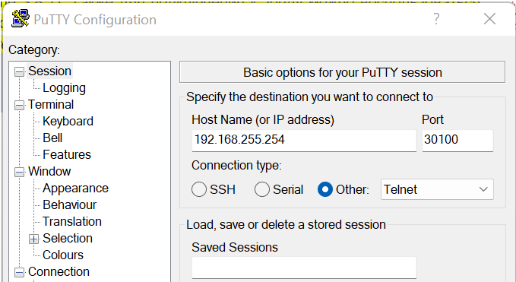Select the Other connection type radio
The height and width of the screenshot is (282, 516).
pyautogui.click(x=325, y=189)
